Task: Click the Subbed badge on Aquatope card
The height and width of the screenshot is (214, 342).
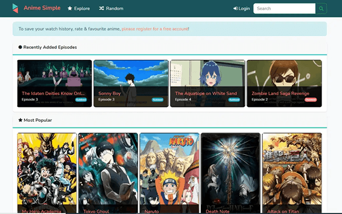Action: [234, 100]
